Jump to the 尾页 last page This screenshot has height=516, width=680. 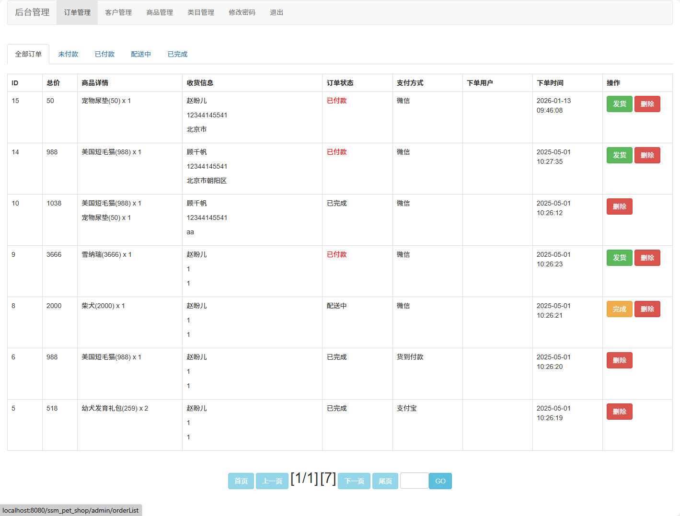coord(385,481)
